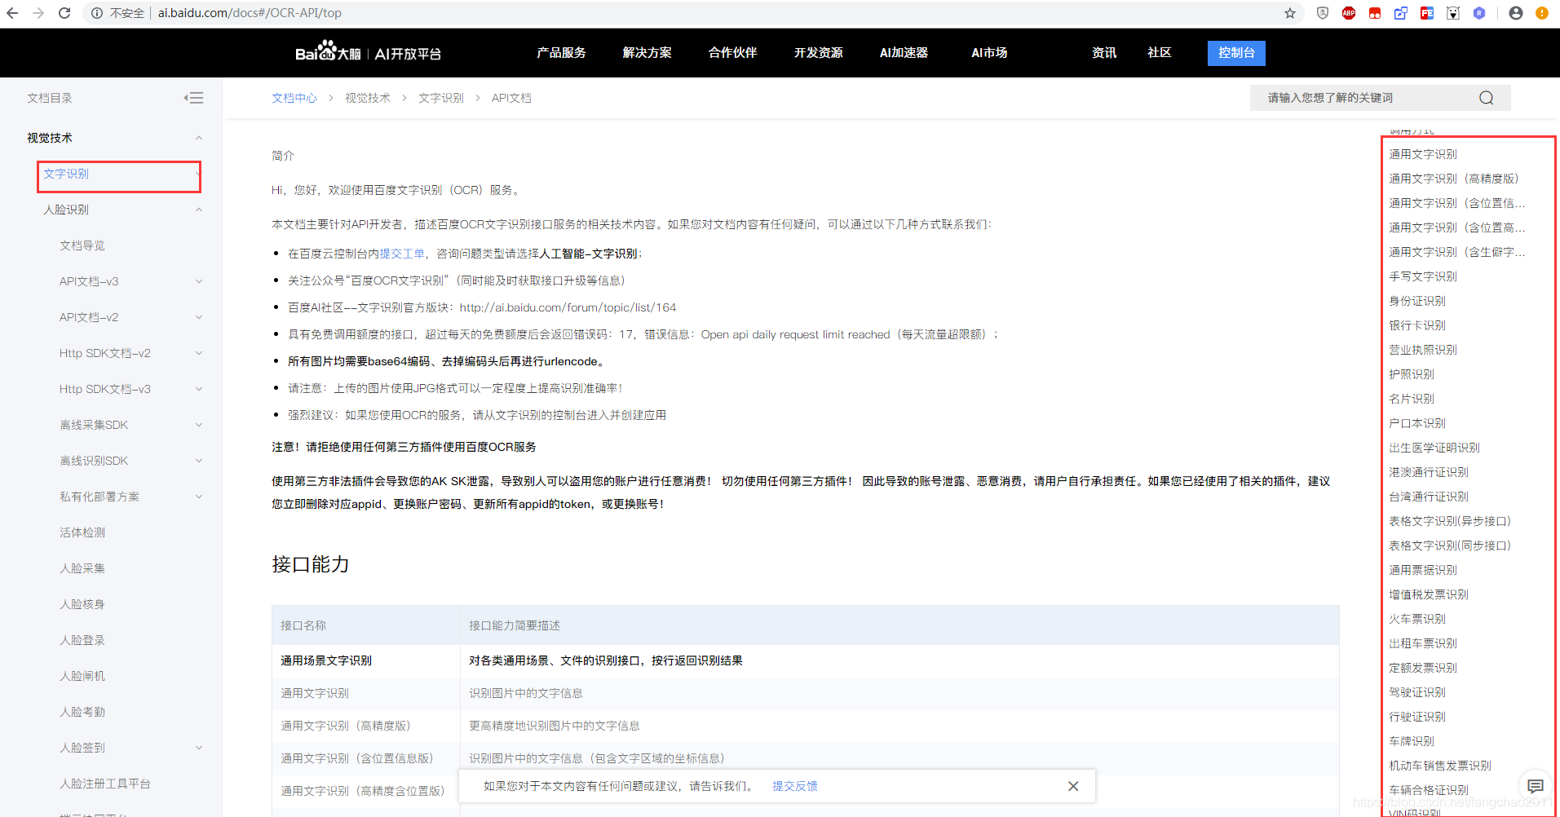Collapse the 人脸识别 sidebar section

pos(198,210)
